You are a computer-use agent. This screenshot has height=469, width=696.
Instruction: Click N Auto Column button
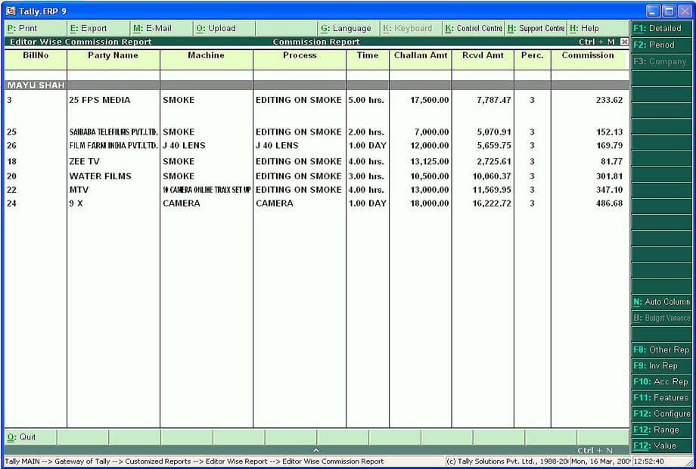tap(661, 302)
